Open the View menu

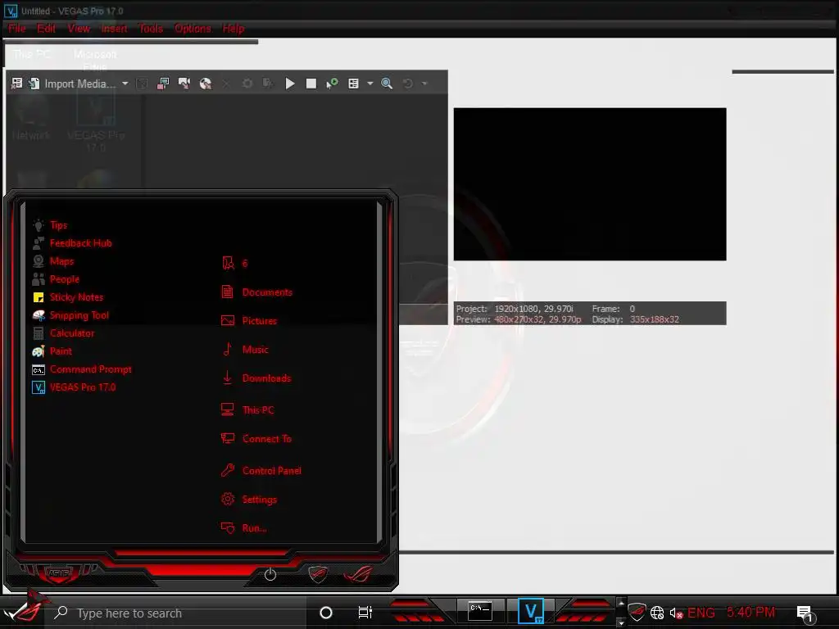pos(79,29)
